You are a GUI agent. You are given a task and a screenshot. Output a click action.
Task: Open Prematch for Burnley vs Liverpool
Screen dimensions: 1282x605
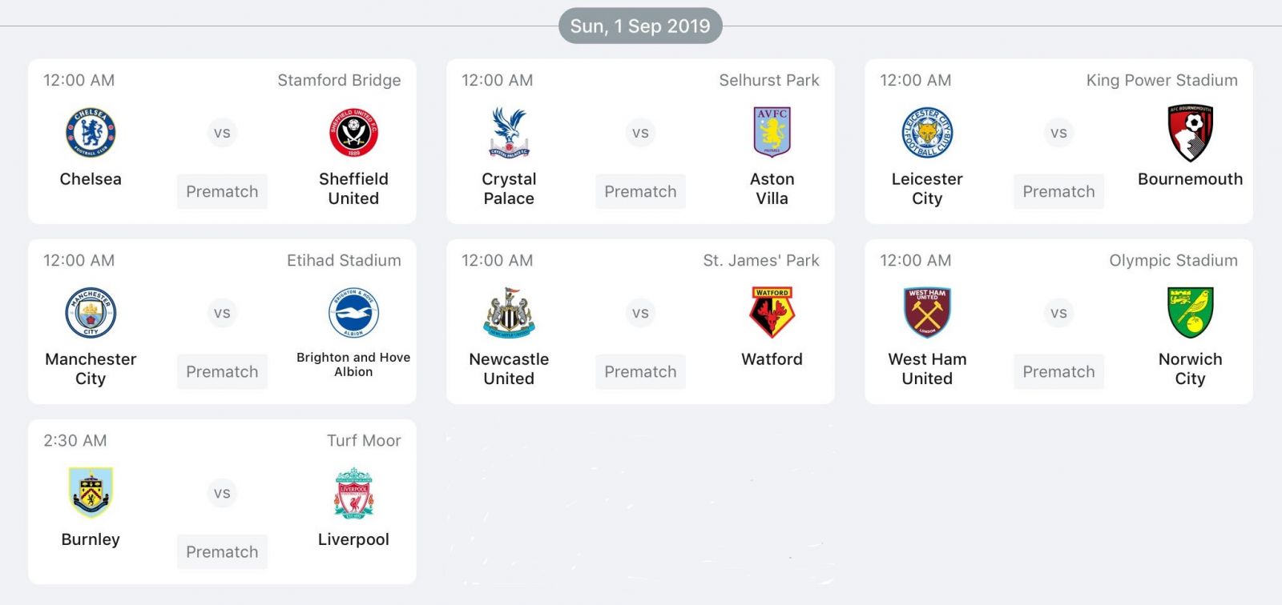click(x=222, y=551)
